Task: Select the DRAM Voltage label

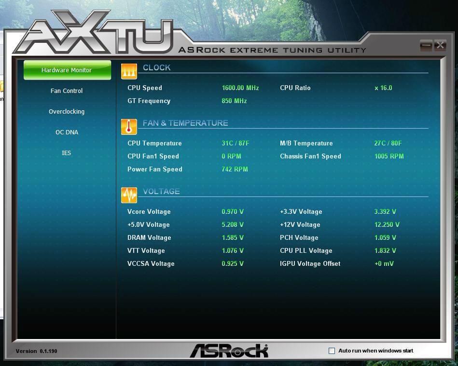Action: (149, 238)
